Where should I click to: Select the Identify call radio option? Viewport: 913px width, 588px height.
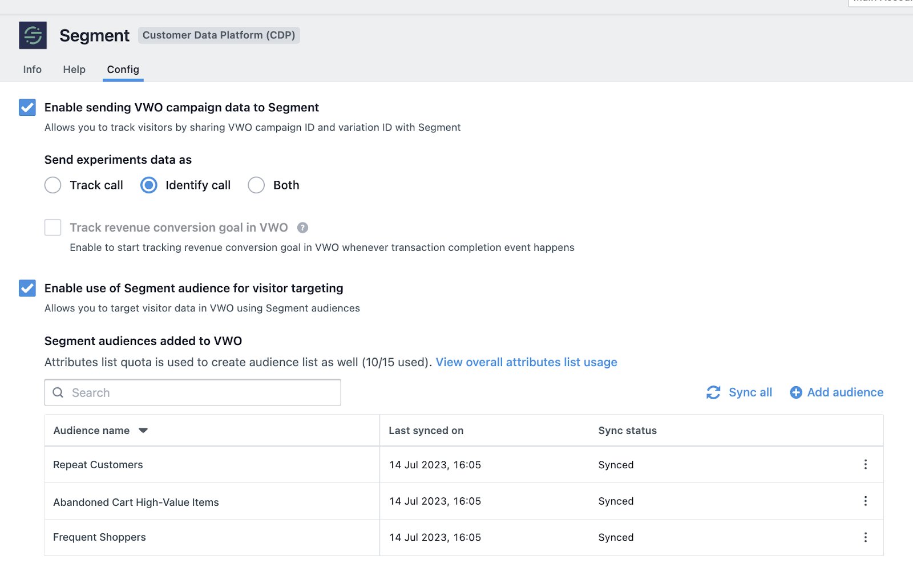tap(149, 185)
